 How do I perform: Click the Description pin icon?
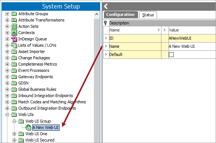click(105, 23)
